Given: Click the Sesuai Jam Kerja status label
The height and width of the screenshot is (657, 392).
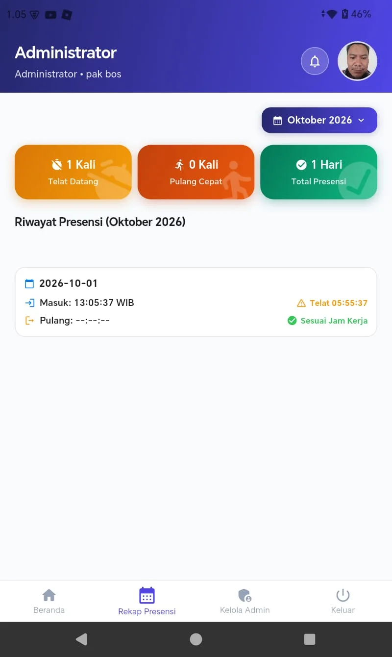Looking at the screenshot, I should 327,321.
